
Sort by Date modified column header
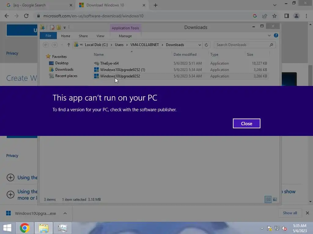click(x=185, y=54)
